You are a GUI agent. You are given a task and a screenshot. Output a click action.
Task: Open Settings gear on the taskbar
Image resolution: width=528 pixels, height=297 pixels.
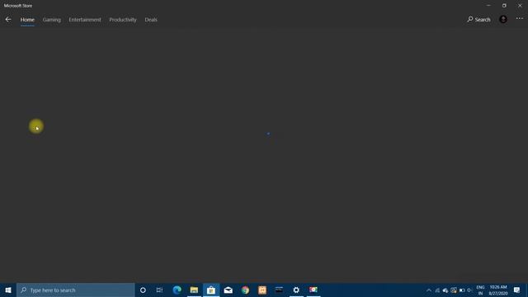click(296, 290)
